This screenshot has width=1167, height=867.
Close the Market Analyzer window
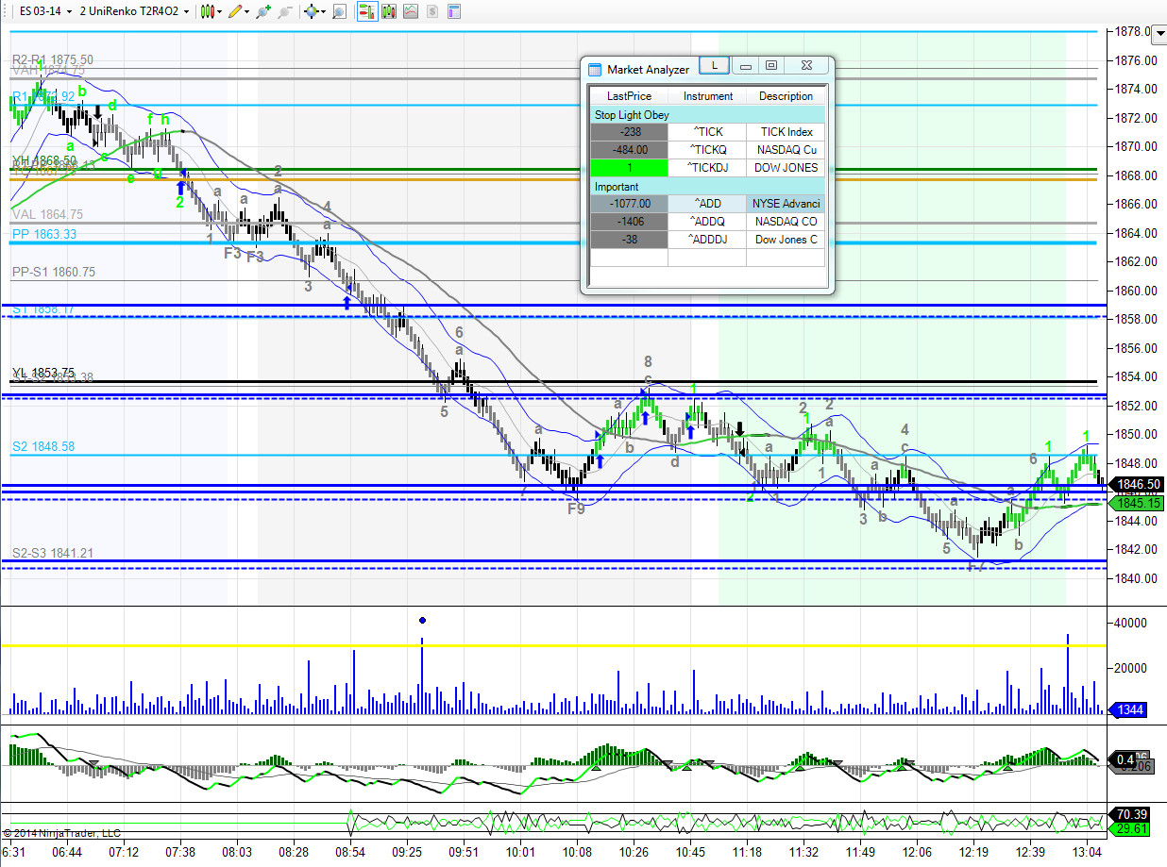point(806,66)
